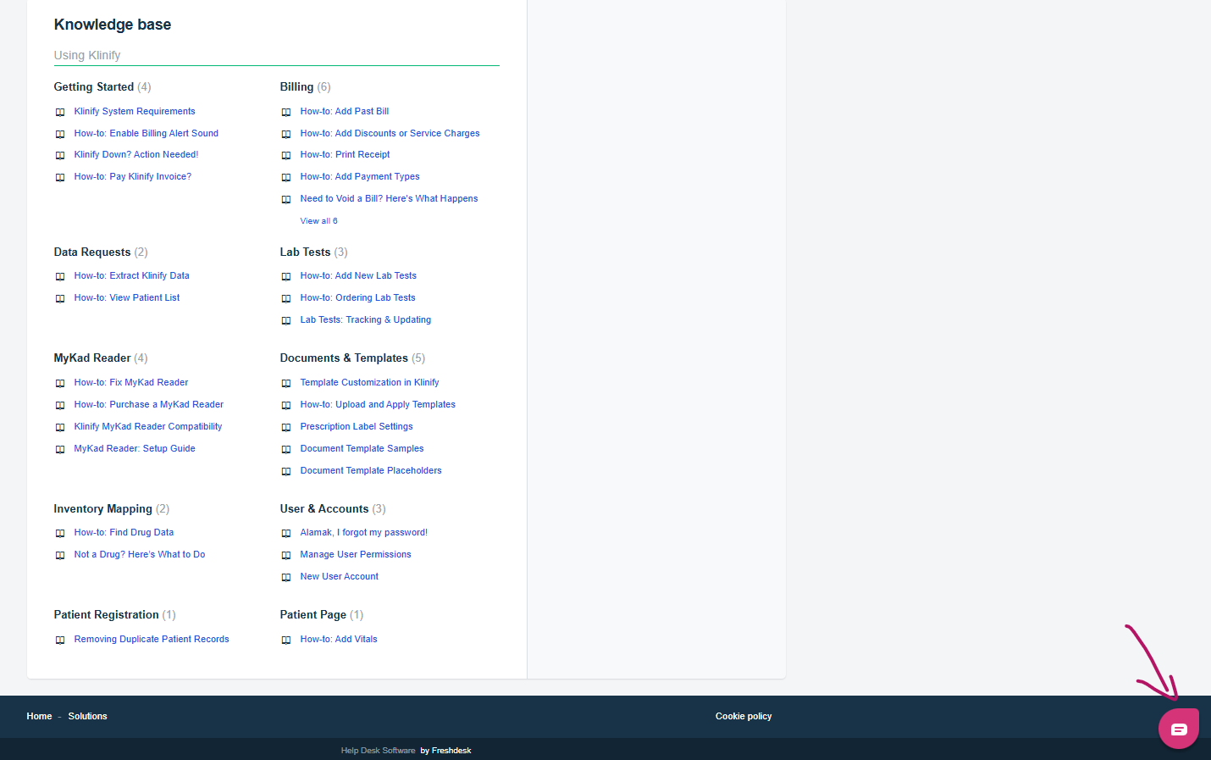Open the User & Accounts folder heading
1211x760 pixels.
tap(324, 508)
